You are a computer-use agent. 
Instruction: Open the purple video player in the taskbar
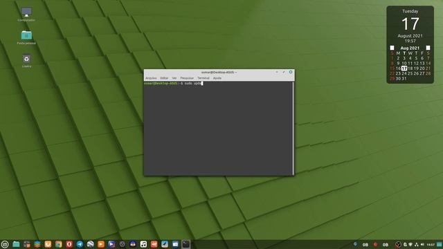(x=111, y=244)
